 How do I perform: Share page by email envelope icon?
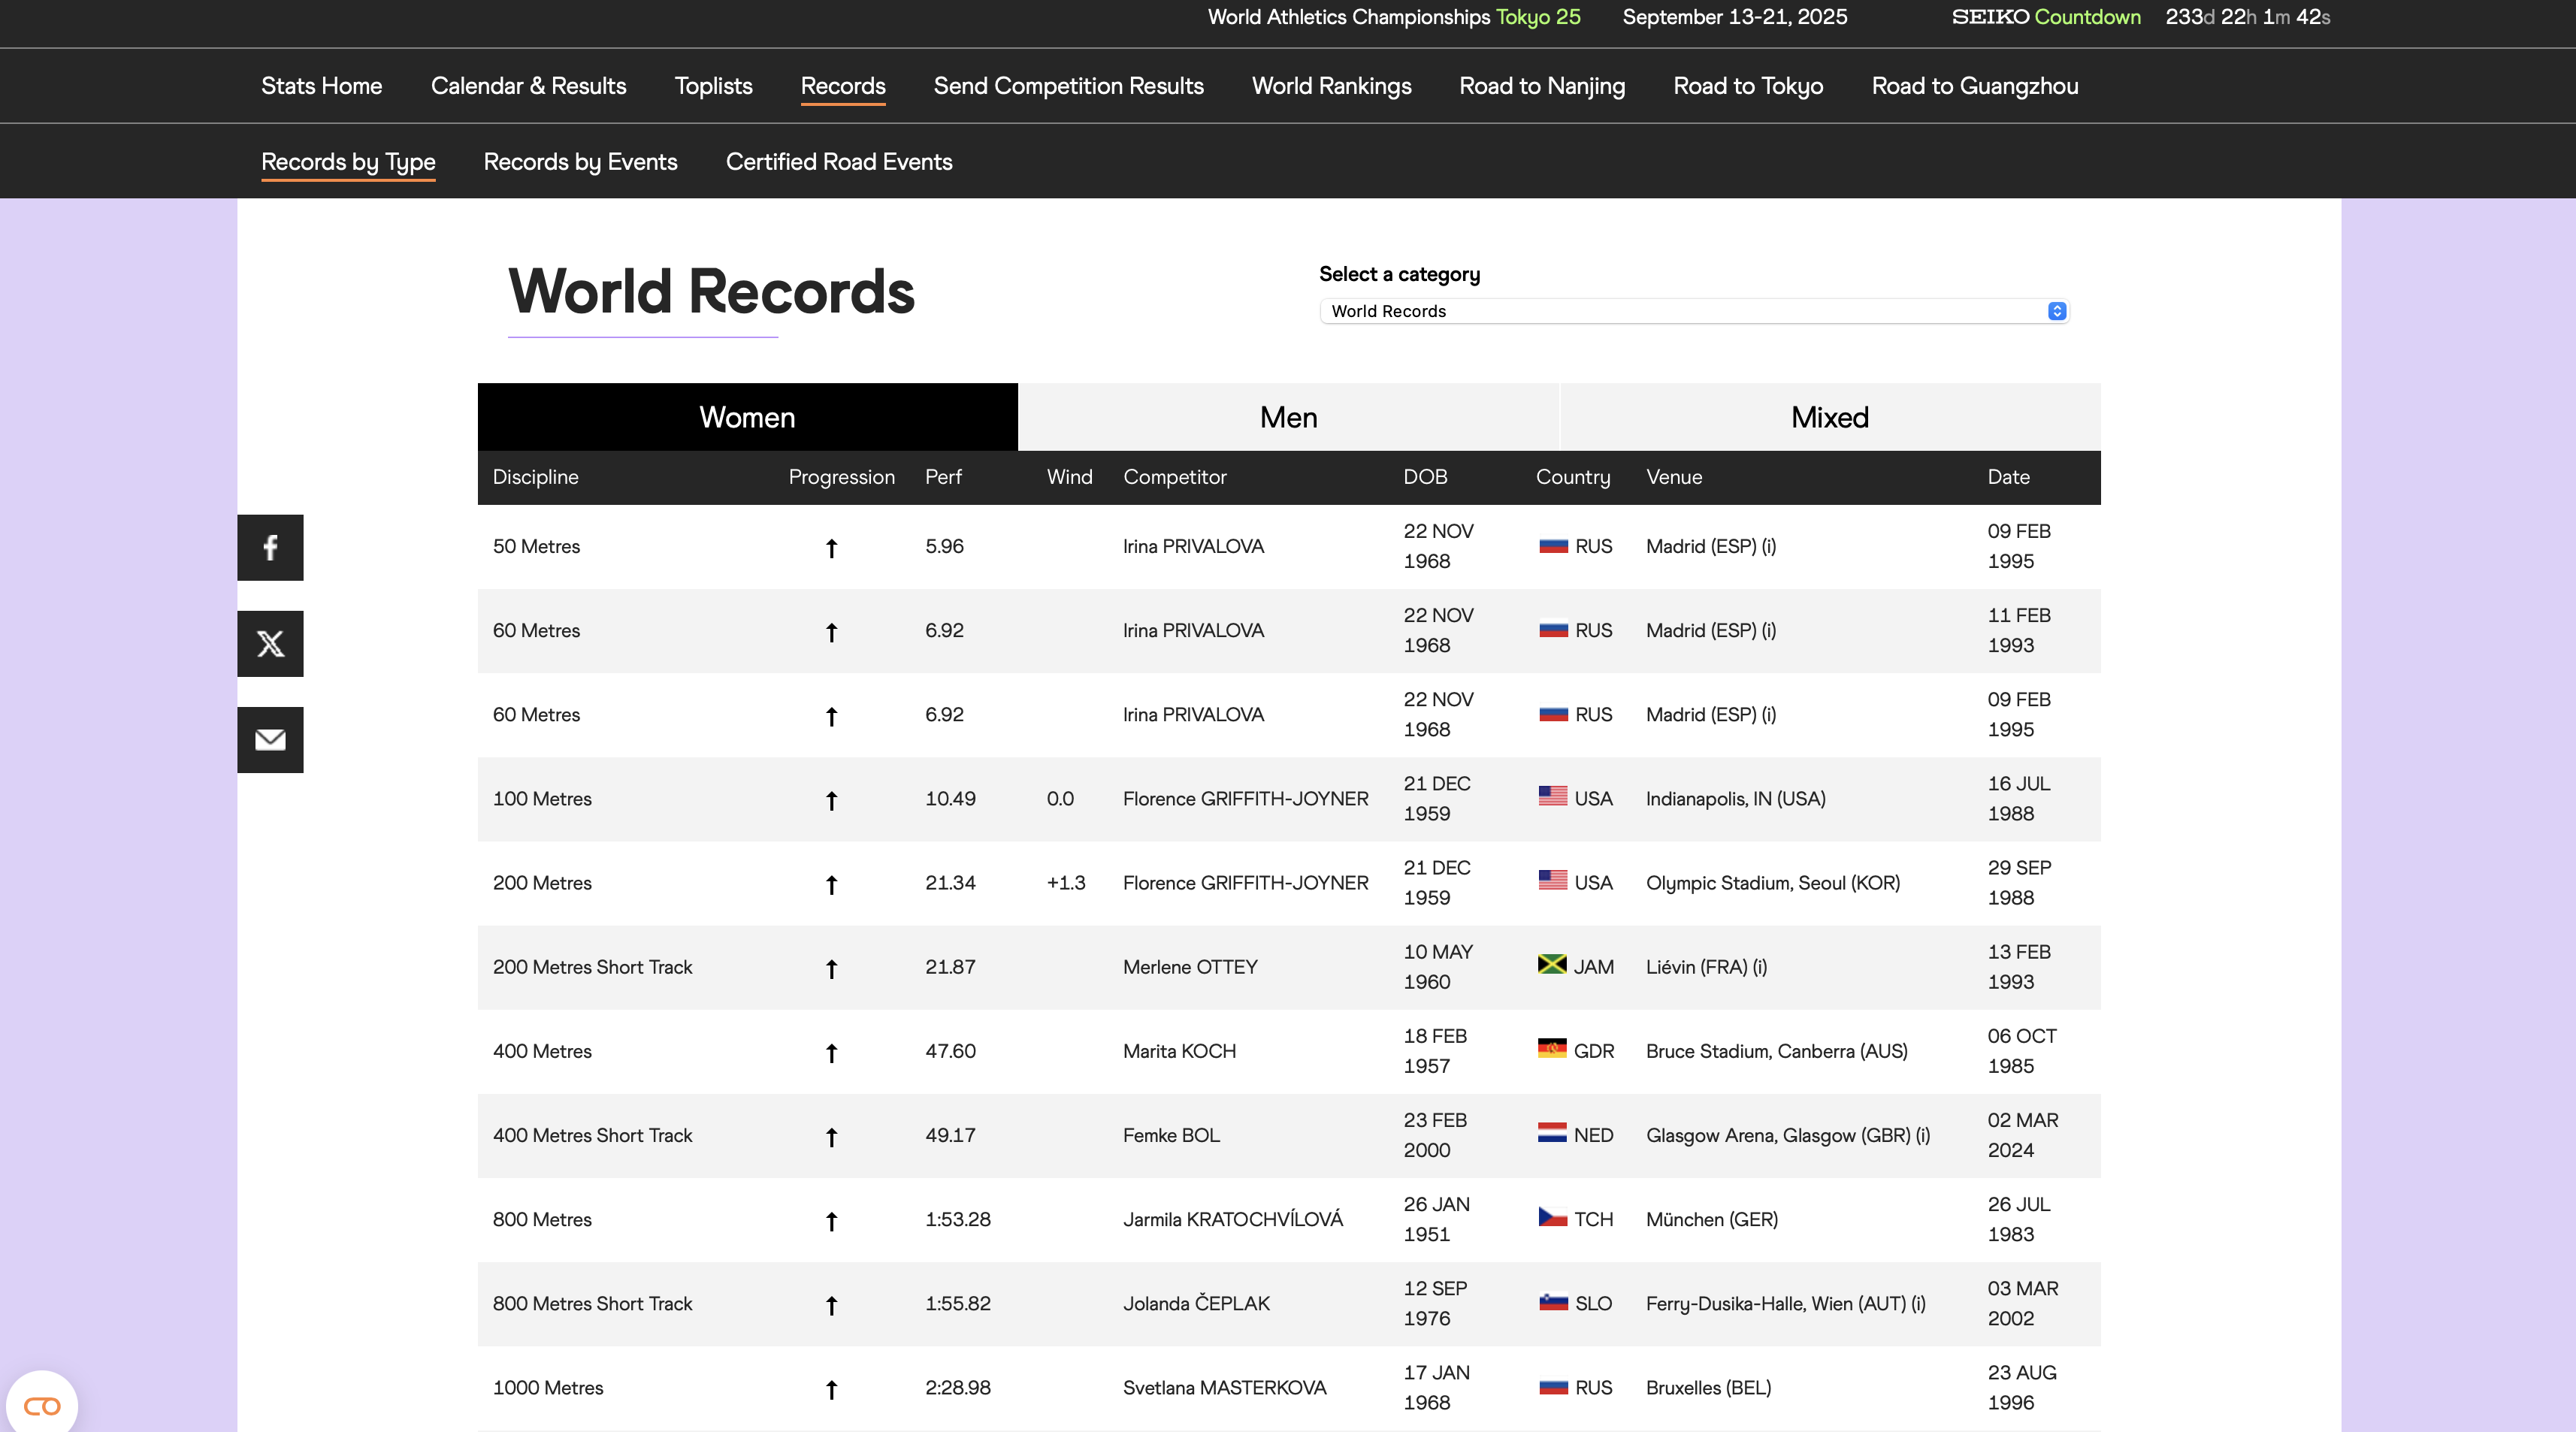point(270,739)
